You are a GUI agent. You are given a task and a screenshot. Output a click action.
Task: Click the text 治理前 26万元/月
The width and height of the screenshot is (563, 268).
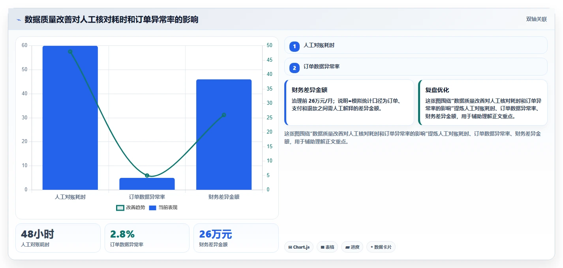click(x=313, y=101)
